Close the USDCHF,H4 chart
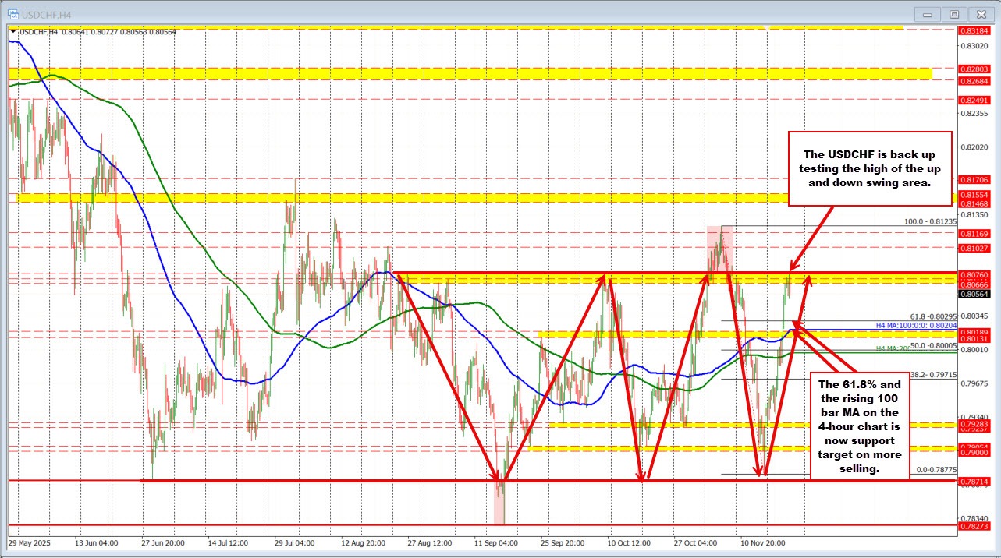This screenshot has width=1001, height=558. 981,13
